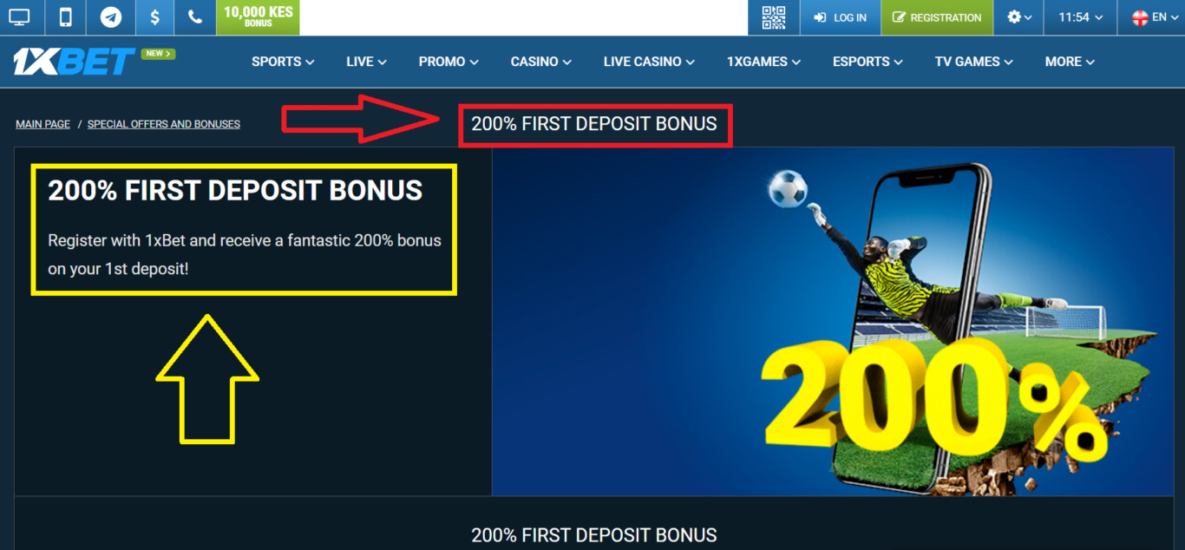Open the QR code icon
The image size is (1185, 550).
[773, 17]
